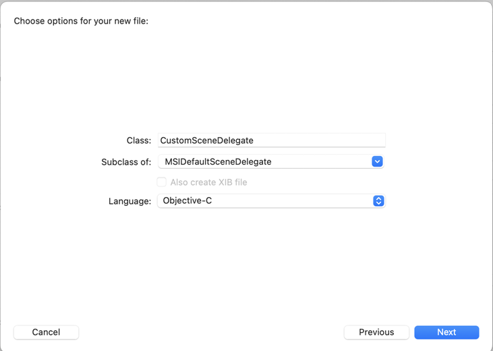Select the Objective-C language value
Image resolution: width=493 pixels, height=351 pixels.
[x=188, y=201]
